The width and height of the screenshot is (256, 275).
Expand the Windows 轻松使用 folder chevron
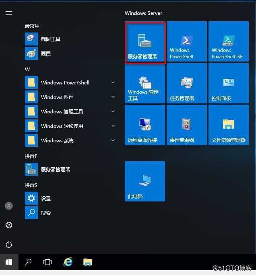click(113, 126)
